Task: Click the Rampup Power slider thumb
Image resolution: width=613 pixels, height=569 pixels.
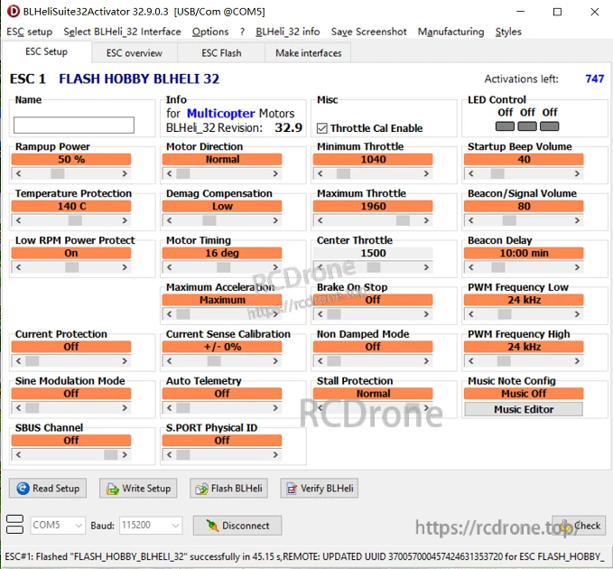Action: 58,173
